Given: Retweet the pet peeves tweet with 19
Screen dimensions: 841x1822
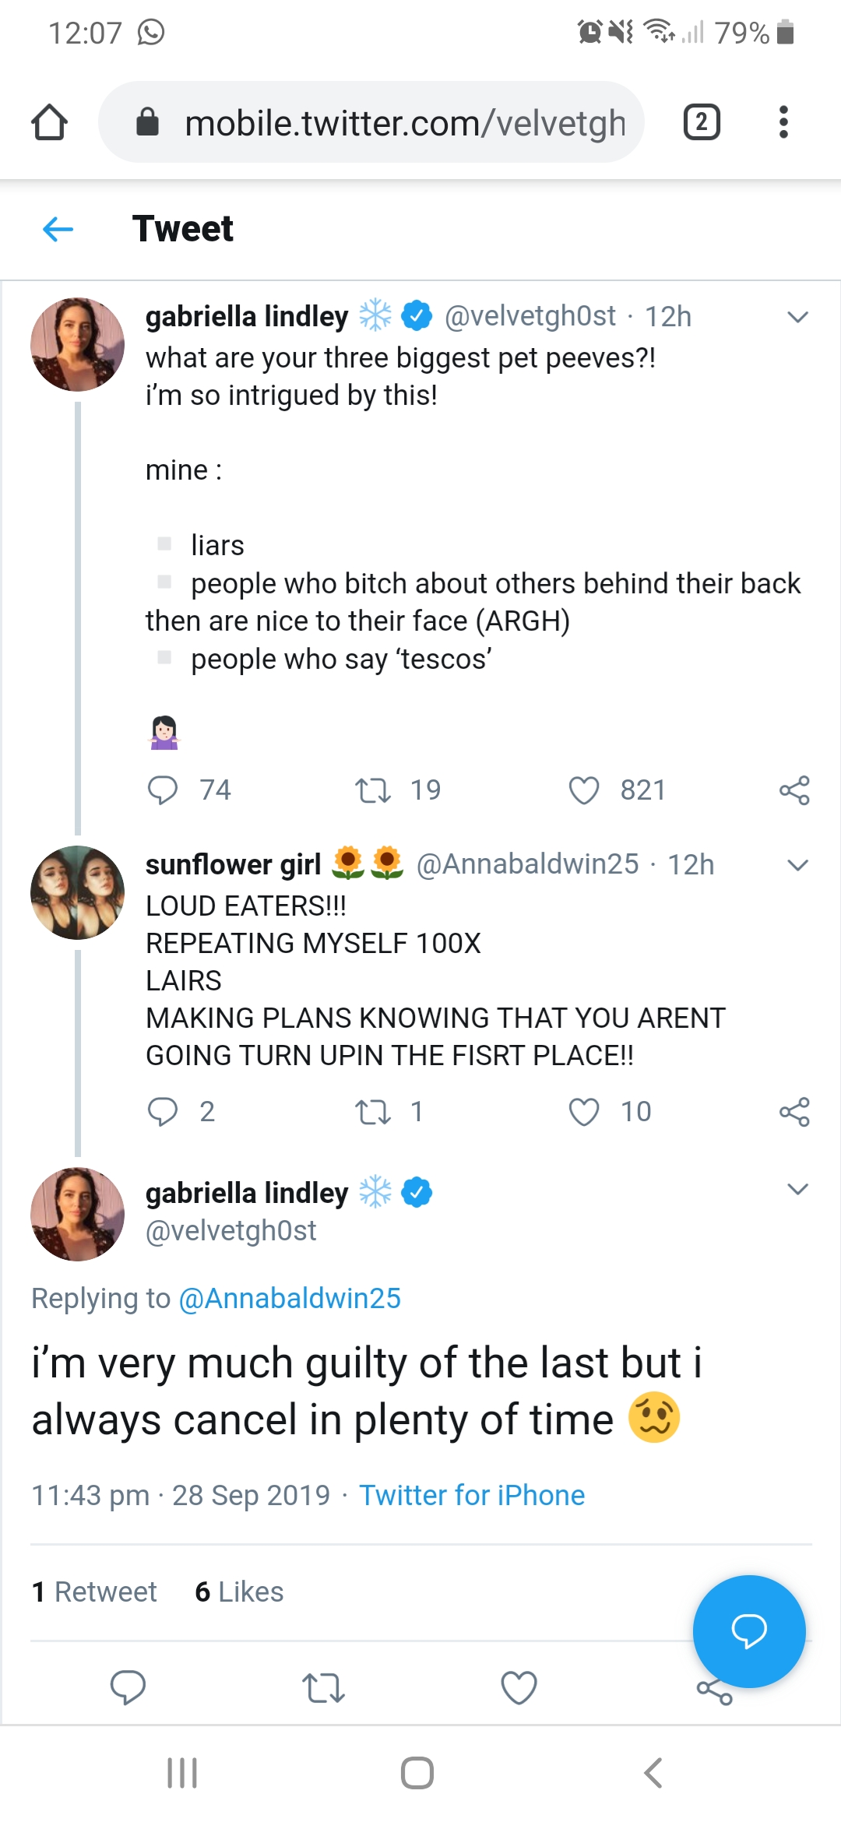Looking at the screenshot, I should [x=373, y=790].
